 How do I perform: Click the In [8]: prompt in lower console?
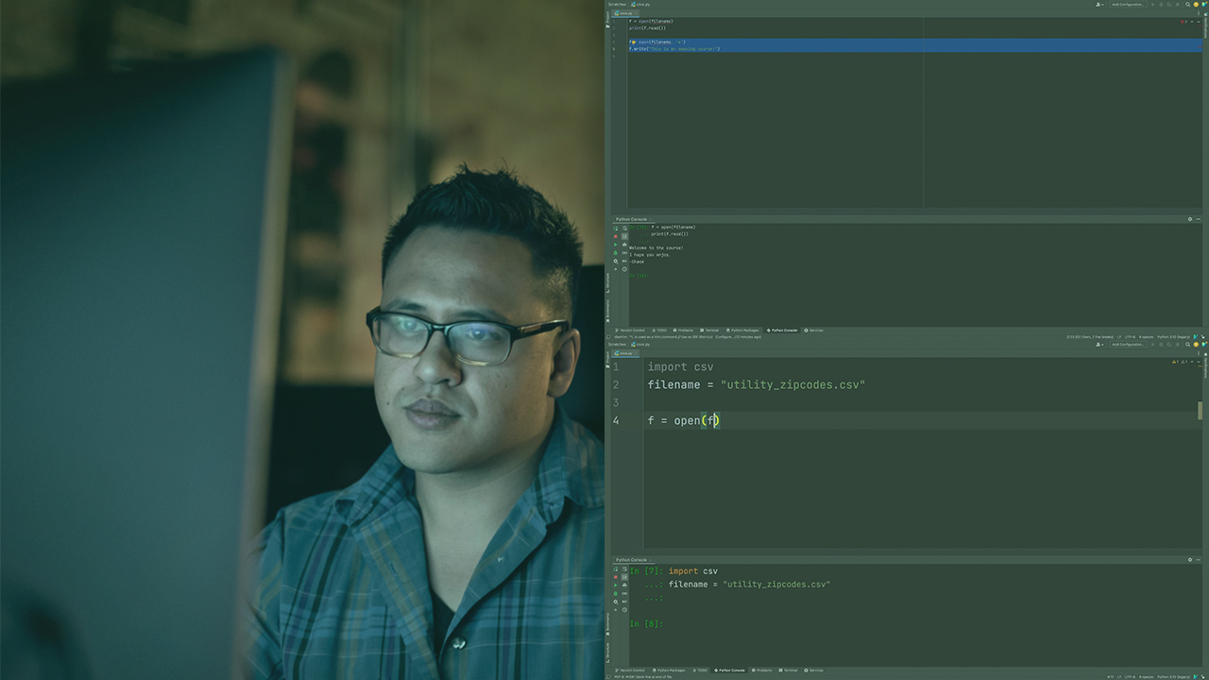(646, 623)
